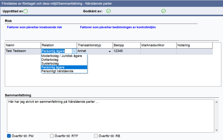Open Faktorer som påverkar inneboende risk link
223x140 pixels.
34,27
